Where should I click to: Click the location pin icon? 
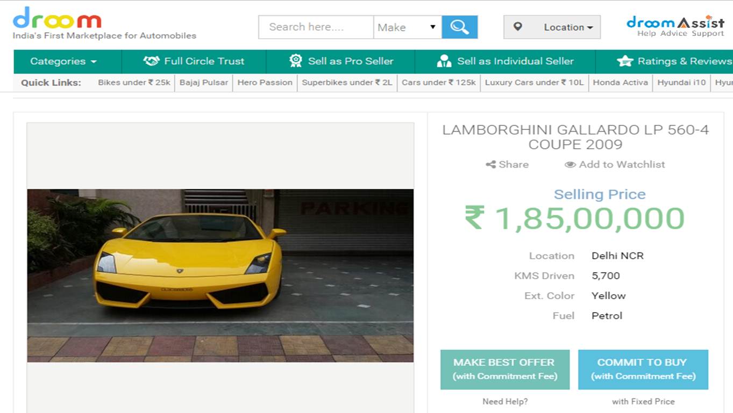[517, 27]
